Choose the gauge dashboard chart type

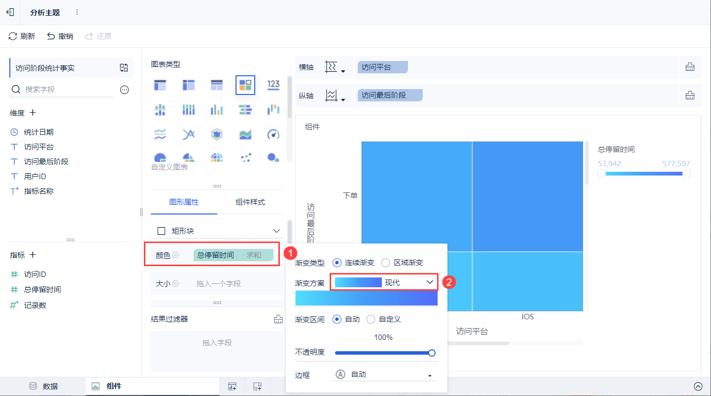(273, 134)
